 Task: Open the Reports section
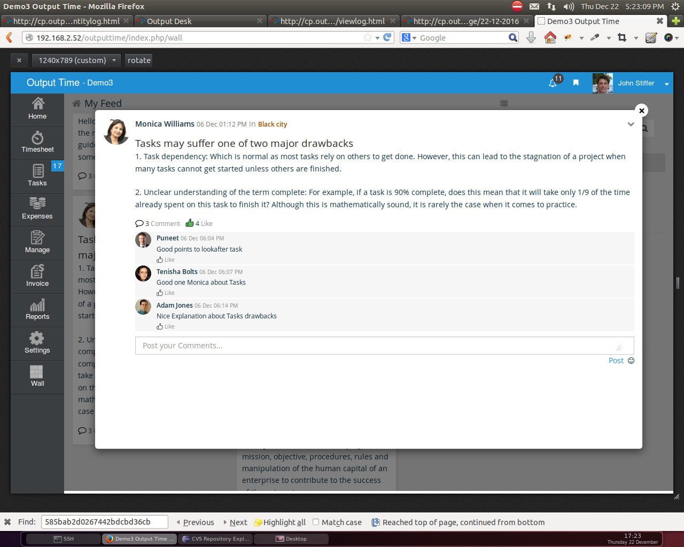tap(37, 310)
